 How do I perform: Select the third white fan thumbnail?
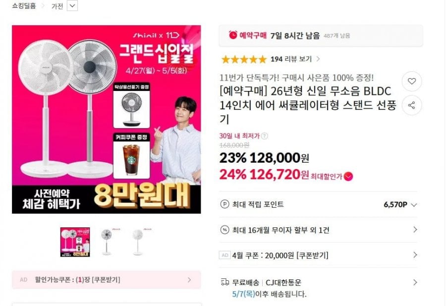click(138, 242)
